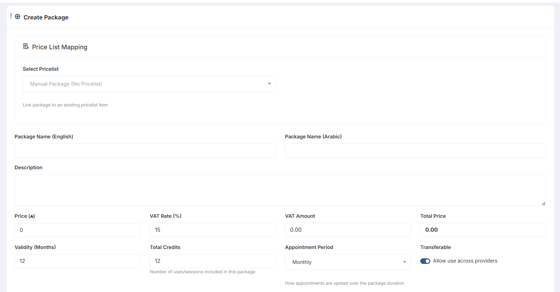
Task: Click the Allow use across providers label
Action: pos(465,261)
